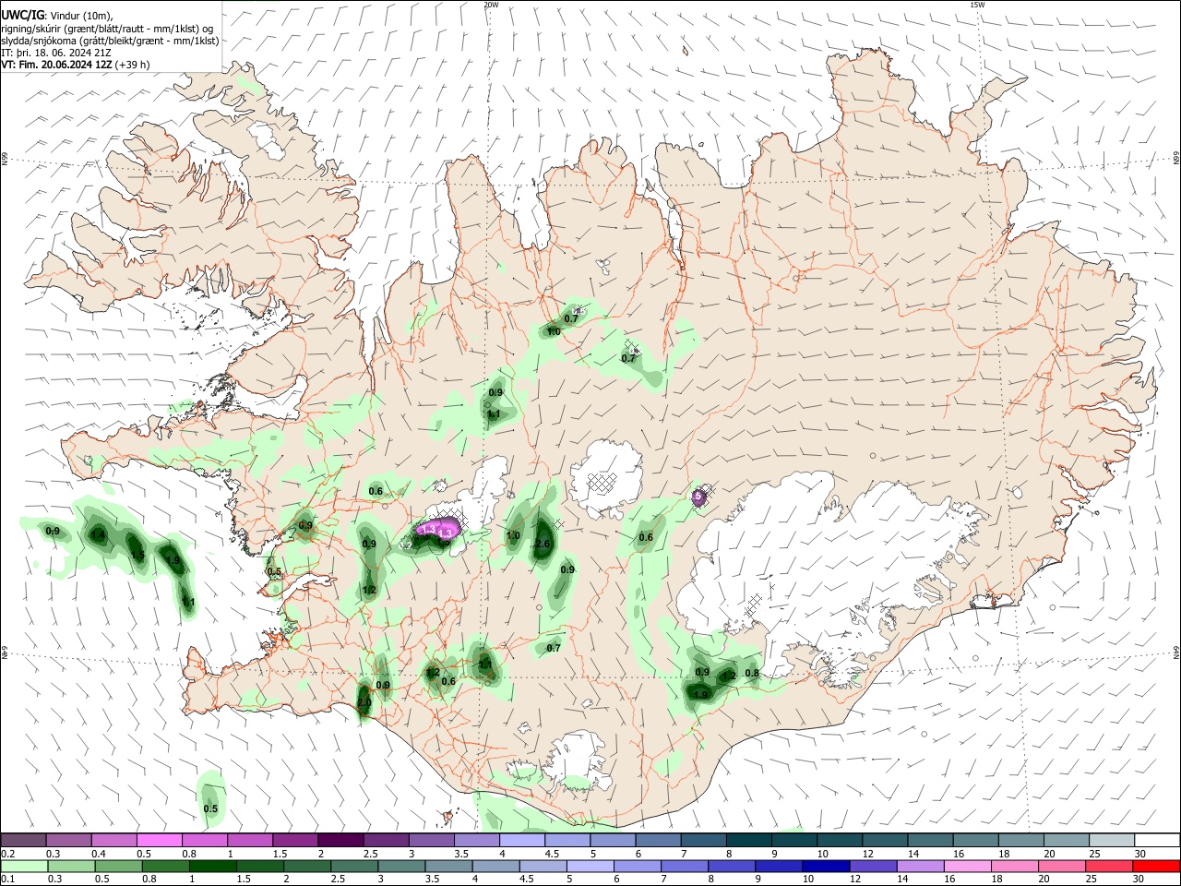Screen dimensions: 1181x886
Task: Select the light green 0.1 rain legend swatch
Action: coord(25,866)
